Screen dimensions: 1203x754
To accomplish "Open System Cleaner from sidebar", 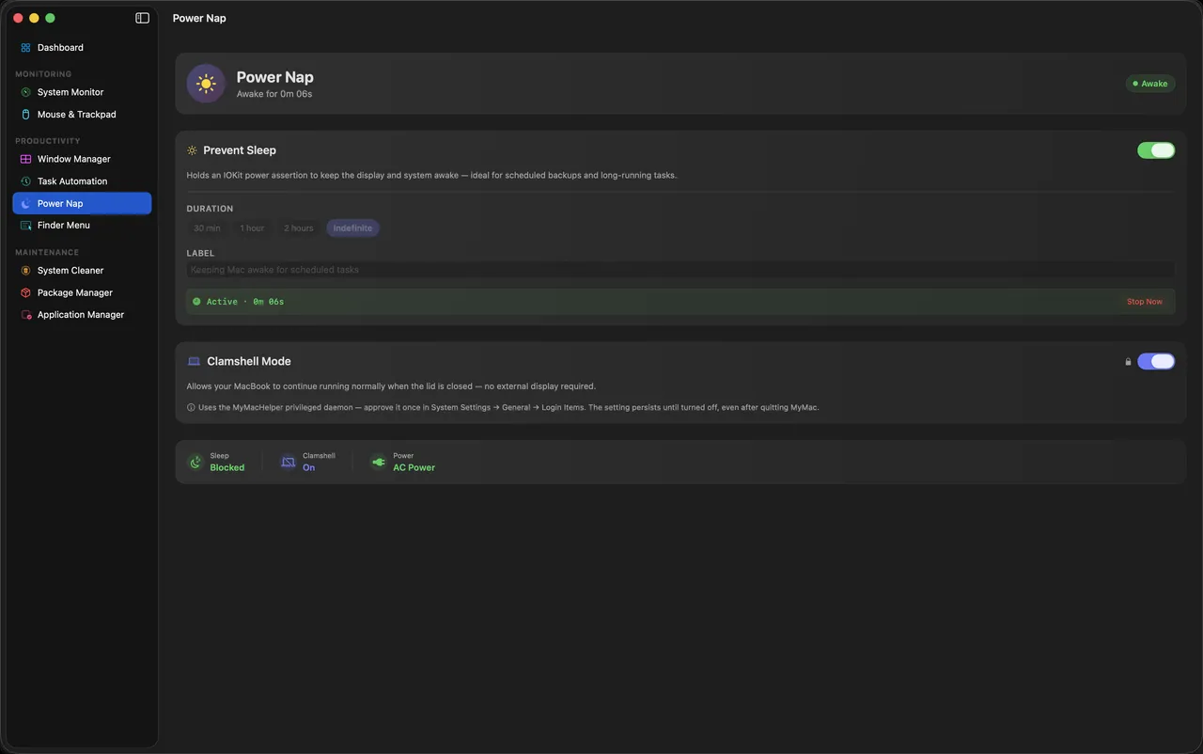I will (x=82, y=271).
